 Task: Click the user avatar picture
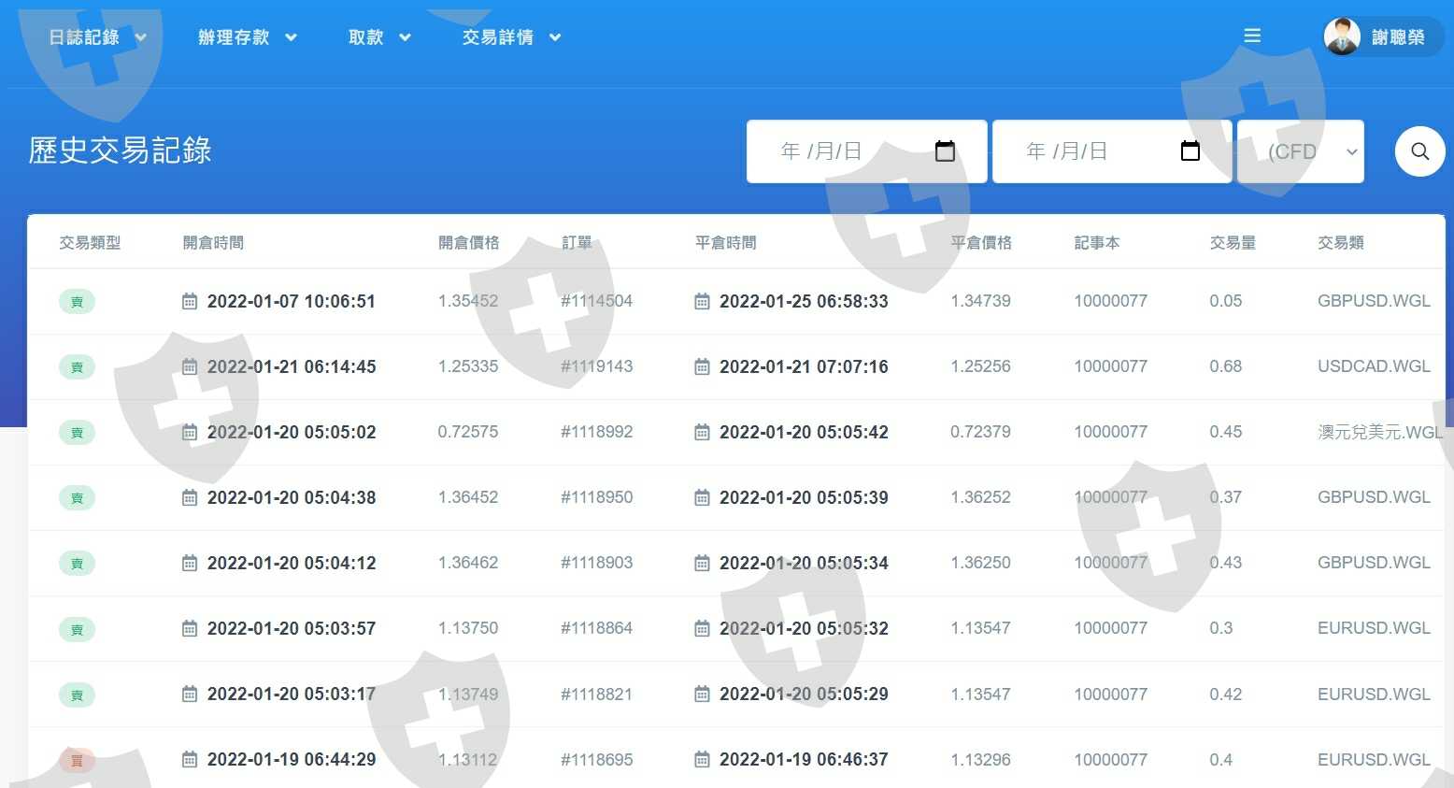(1342, 37)
